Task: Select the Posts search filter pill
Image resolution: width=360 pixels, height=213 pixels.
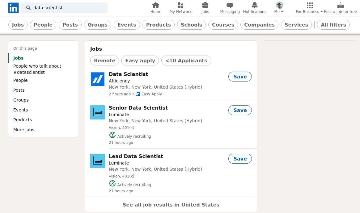Action: (x=70, y=25)
